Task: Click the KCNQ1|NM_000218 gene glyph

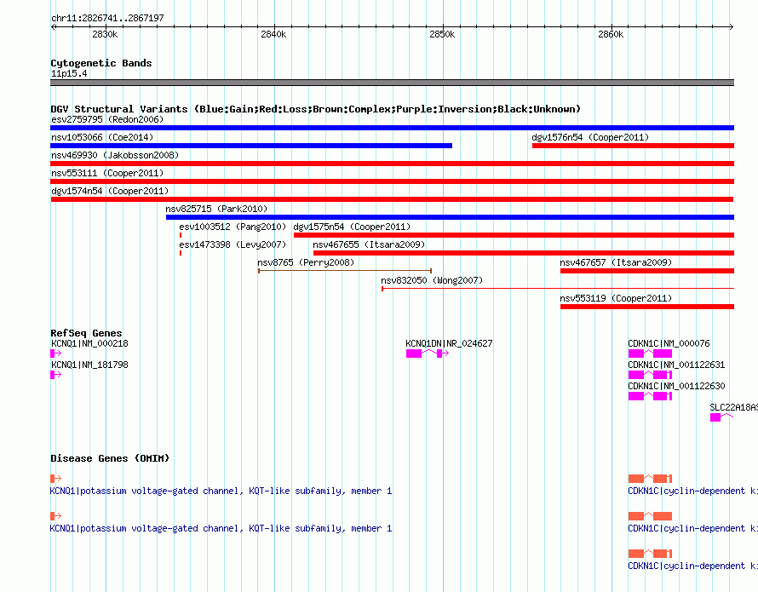Action: click(55, 353)
